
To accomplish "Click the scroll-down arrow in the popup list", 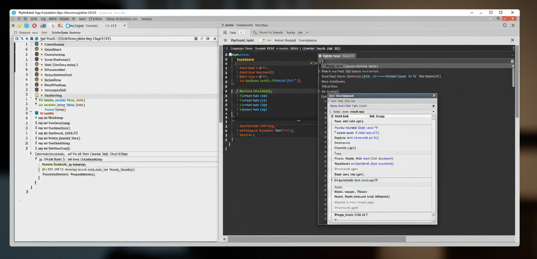I will (434, 215).
